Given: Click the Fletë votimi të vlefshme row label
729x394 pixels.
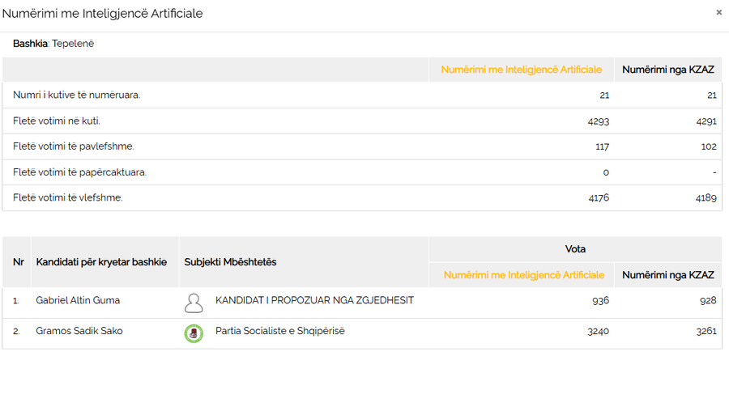Looking at the screenshot, I should [x=68, y=198].
